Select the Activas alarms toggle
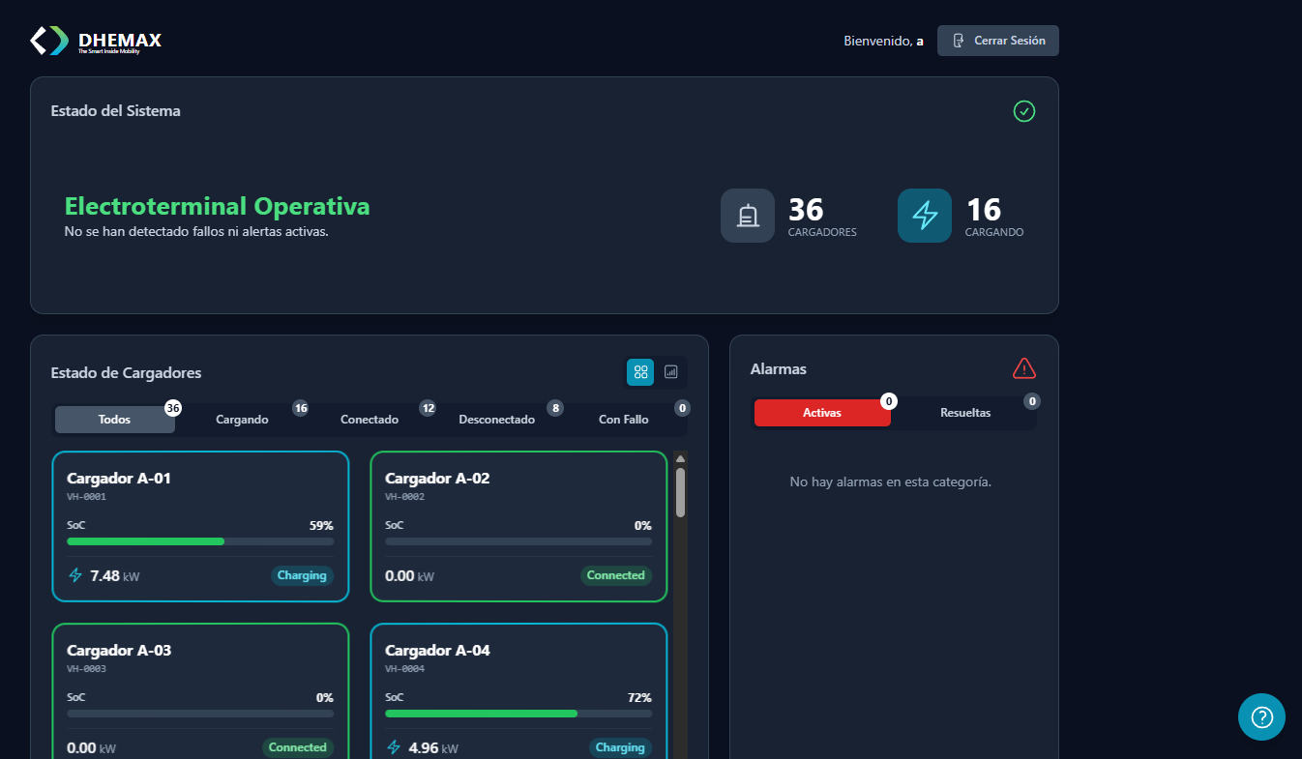Viewport: 1302px width, 759px height. [x=821, y=412]
